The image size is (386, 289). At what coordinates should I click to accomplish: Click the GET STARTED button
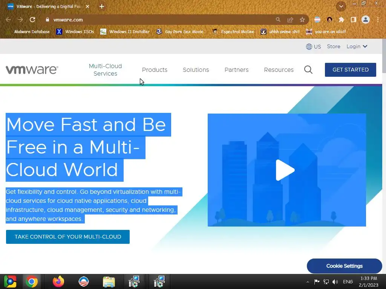pos(351,70)
